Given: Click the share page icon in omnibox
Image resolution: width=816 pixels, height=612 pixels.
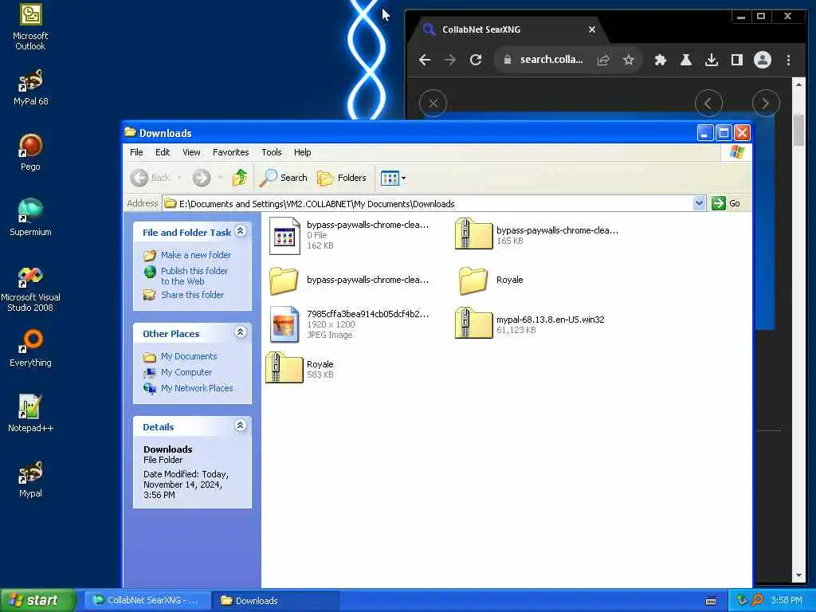Looking at the screenshot, I should tap(603, 60).
